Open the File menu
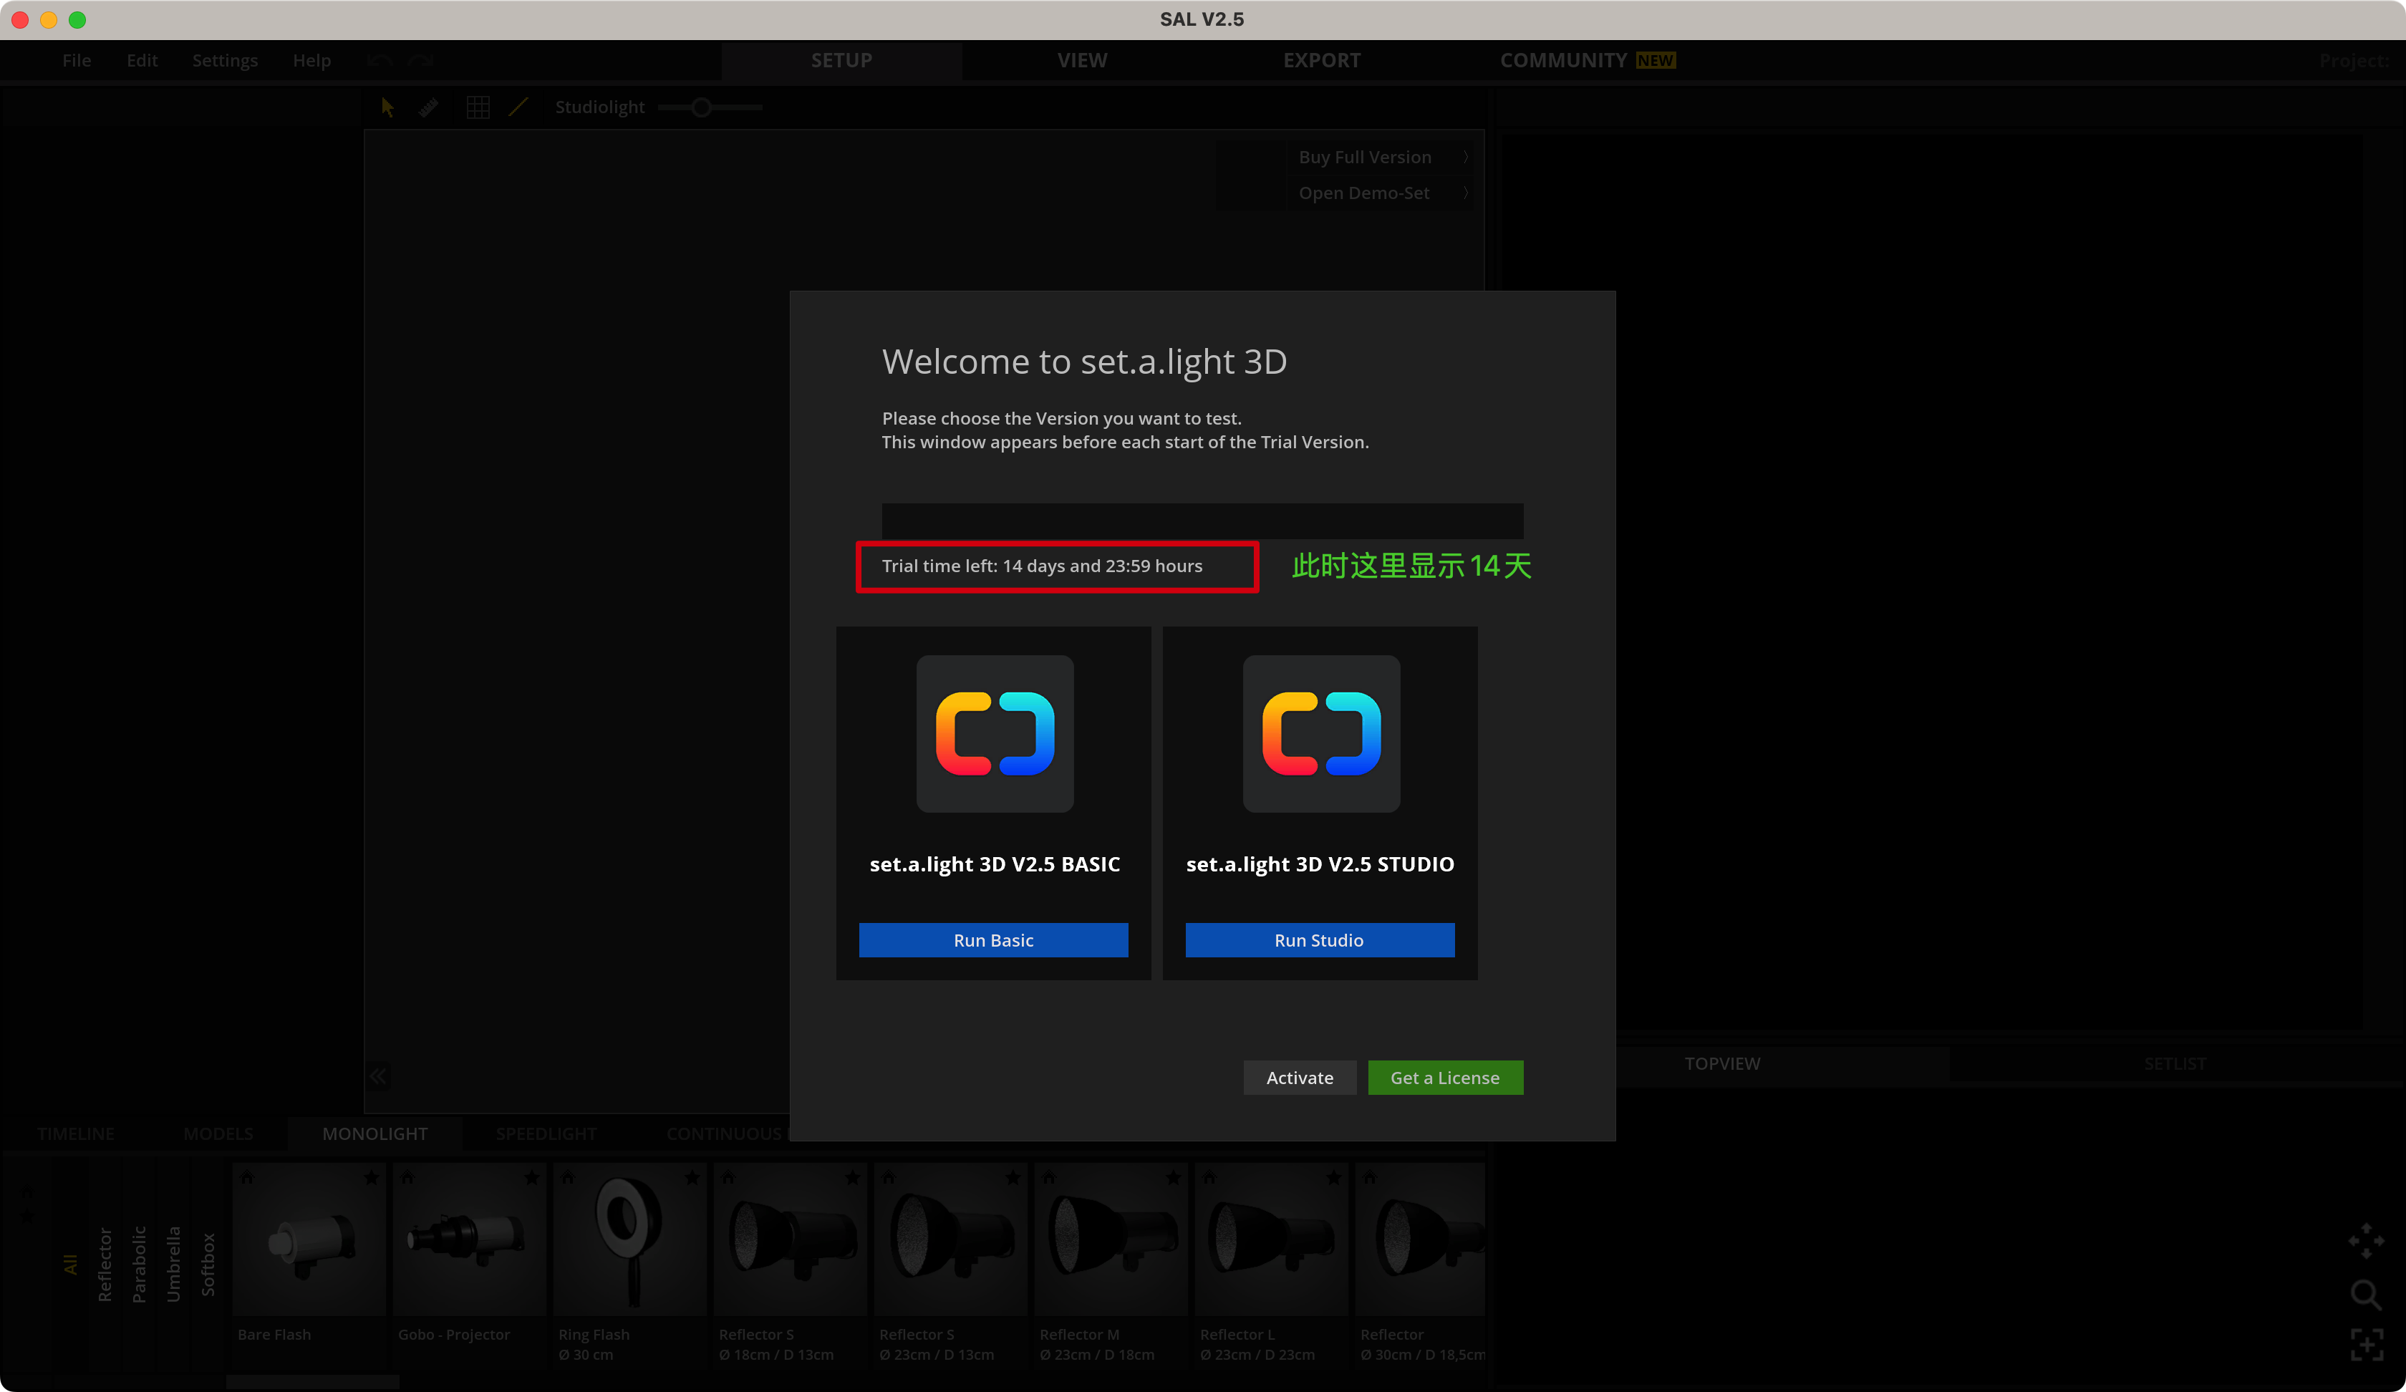2406x1392 pixels. (77, 61)
